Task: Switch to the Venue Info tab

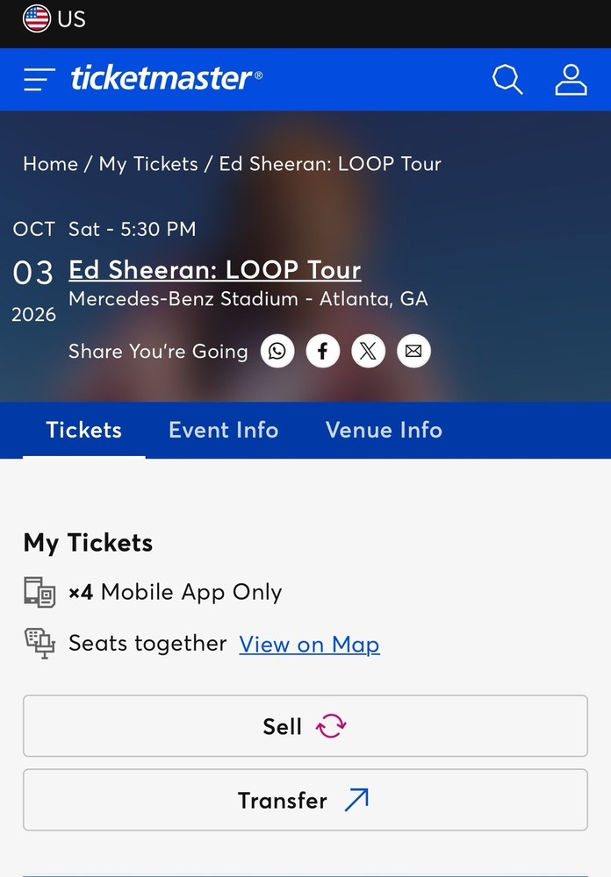Action: tap(384, 430)
